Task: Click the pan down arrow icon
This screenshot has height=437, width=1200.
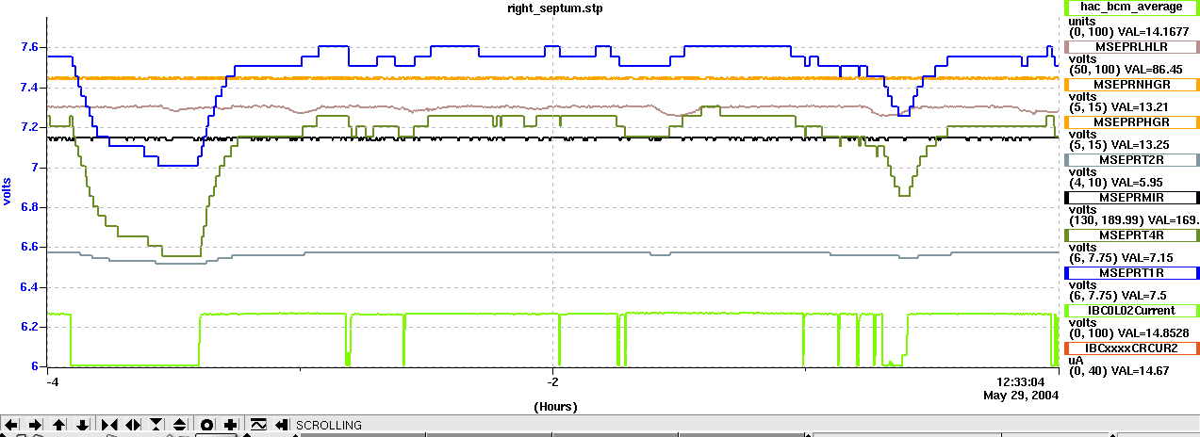Action: click(83, 425)
